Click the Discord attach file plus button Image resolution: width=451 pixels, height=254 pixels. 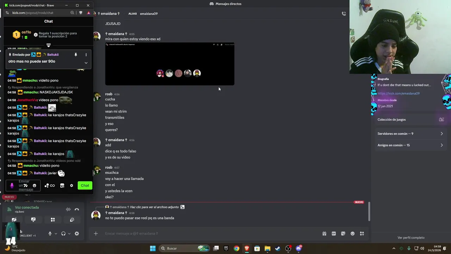96,234
